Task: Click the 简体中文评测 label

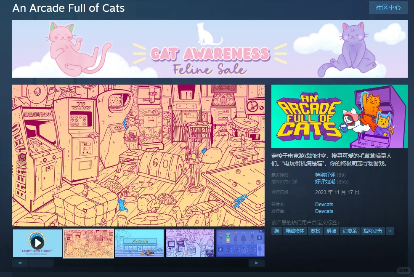Action: (x=284, y=182)
